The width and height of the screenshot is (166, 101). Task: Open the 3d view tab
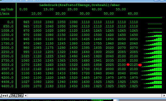tap(20, 96)
